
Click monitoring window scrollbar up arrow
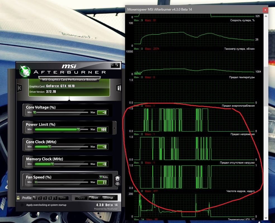266,16
